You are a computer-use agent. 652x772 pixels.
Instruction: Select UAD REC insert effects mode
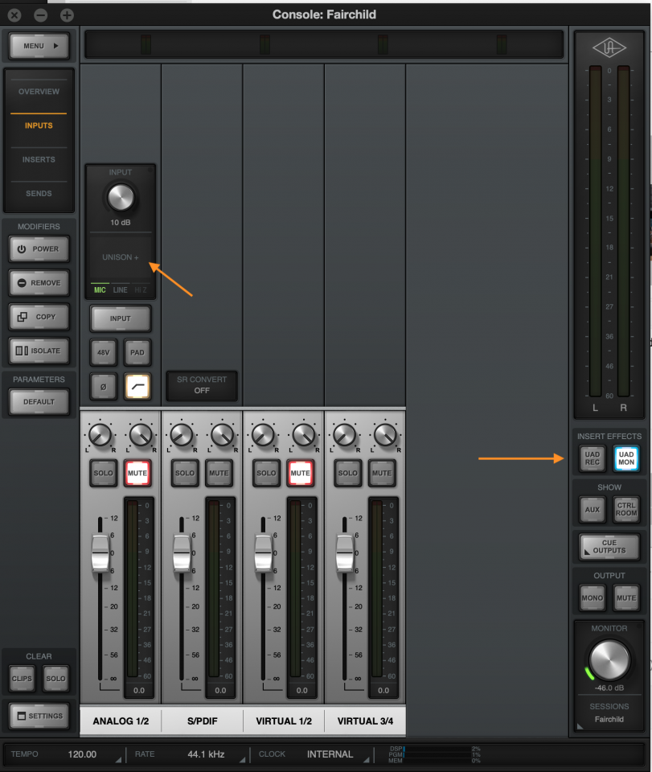(x=593, y=458)
